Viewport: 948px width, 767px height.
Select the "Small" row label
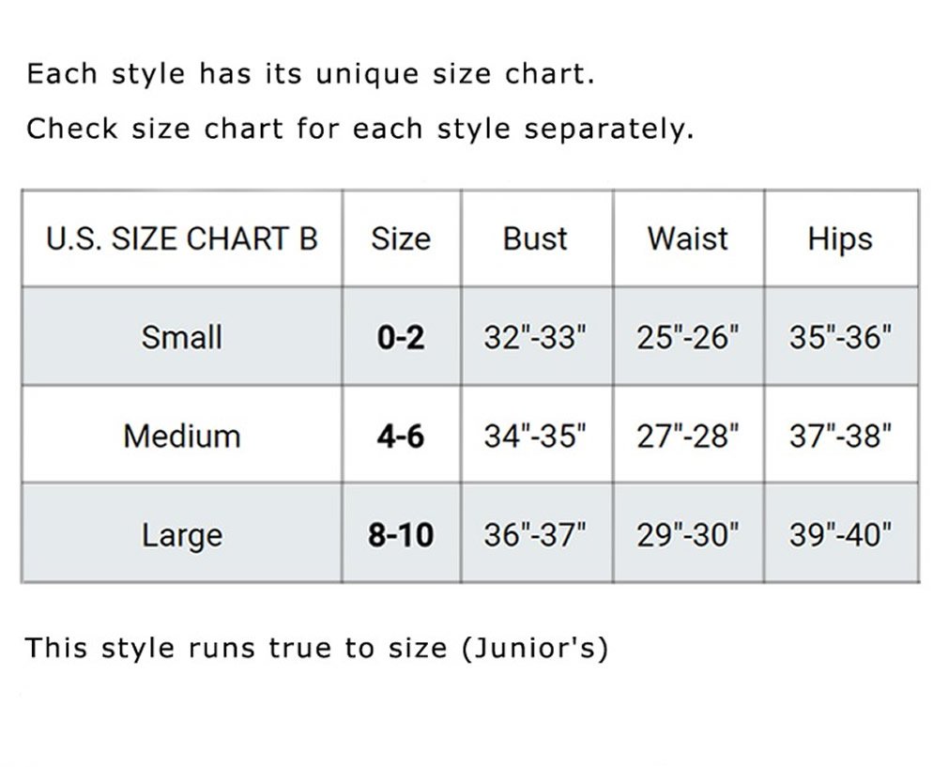(x=181, y=336)
